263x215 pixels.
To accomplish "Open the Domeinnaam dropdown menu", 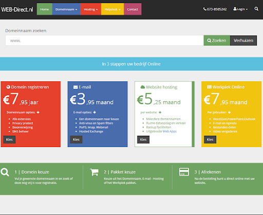I will [x=66, y=9].
